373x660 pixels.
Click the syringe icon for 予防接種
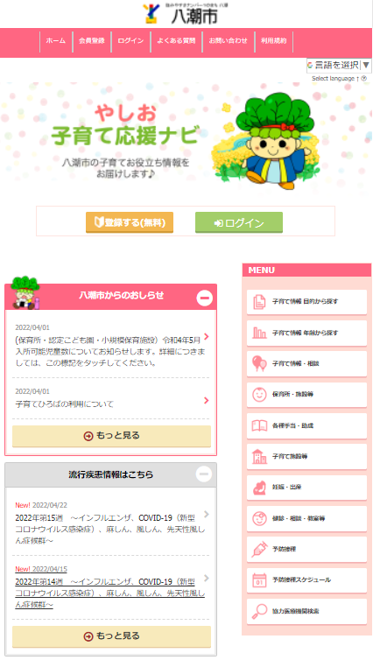point(259,550)
